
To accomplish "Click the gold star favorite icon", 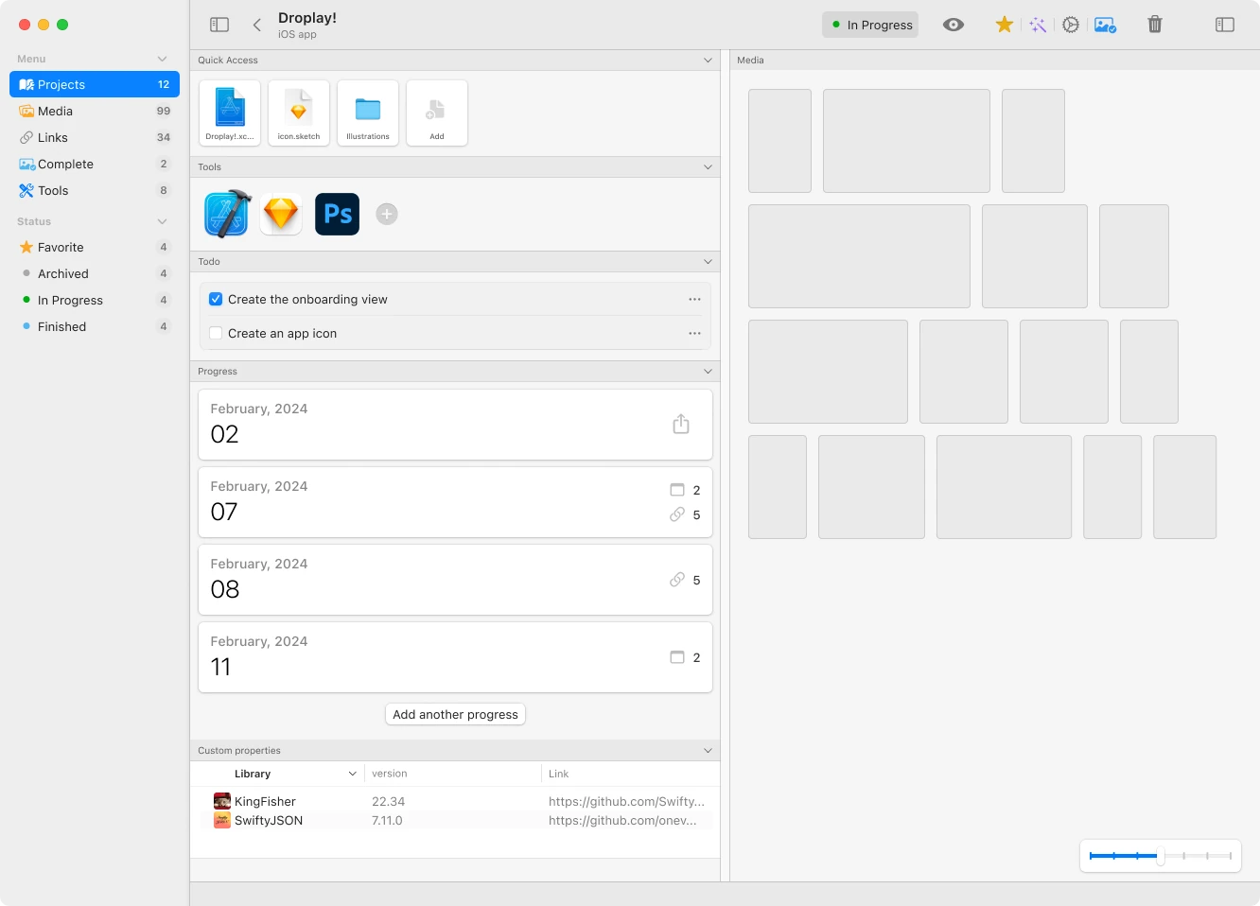I will [1004, 25].
